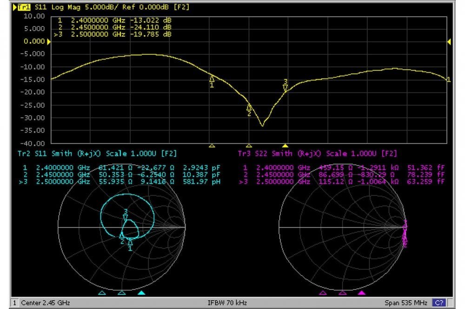The width and height of the screenshot is (465, 309).
Task: Click the -20.00 scale label
Action: 33,92
